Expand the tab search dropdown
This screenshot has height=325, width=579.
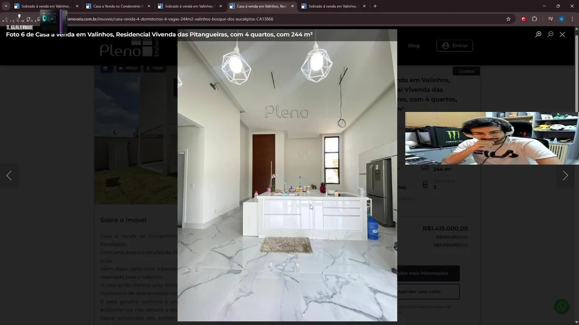[6, 6]
